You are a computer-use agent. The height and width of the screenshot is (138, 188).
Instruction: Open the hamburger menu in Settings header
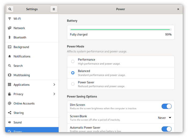pyautogui.click(x=54, y=9)
